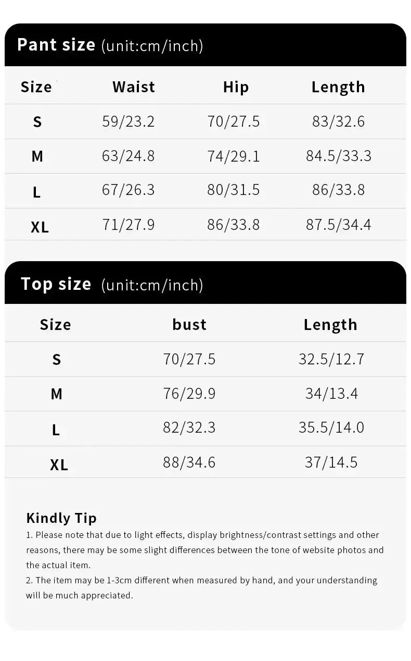Click tip about light effects and brightness

pyautogui.click(x=205, y=550)
